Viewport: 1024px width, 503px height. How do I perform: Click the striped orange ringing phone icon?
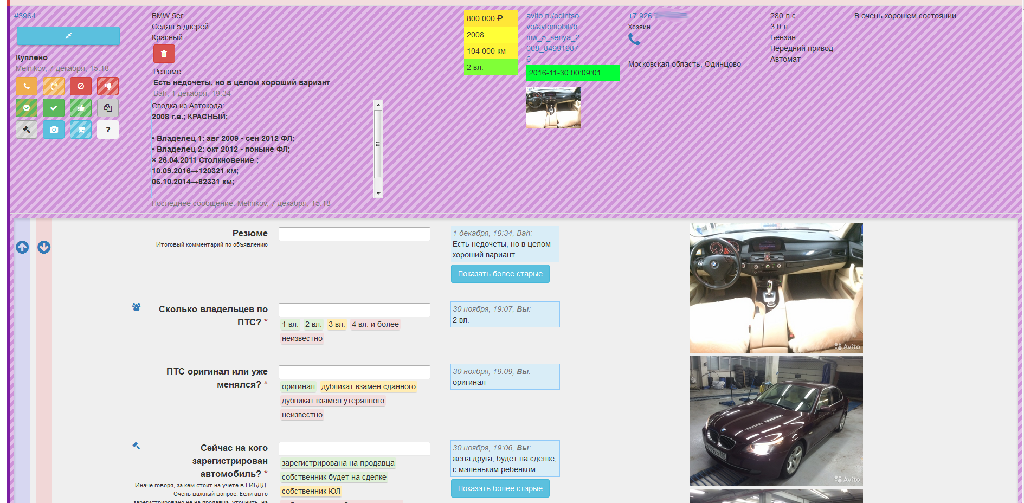coord(54,86)
